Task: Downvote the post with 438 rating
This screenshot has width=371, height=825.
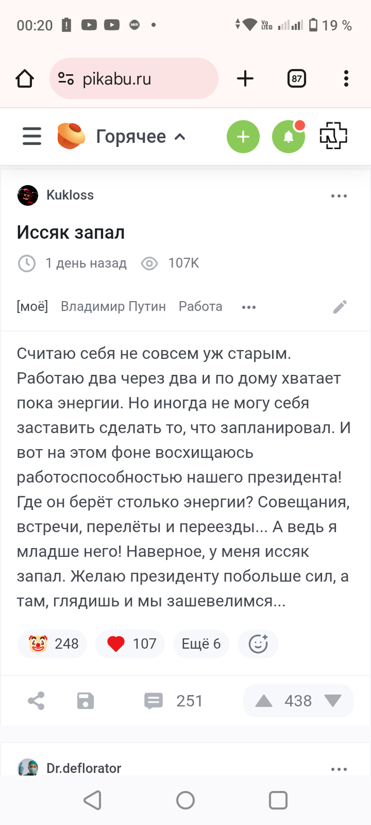Action: pyautogui.click(x=333, y=701)
